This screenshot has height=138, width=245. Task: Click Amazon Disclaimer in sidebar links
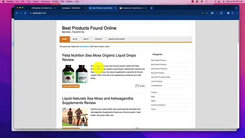[x=158, y=105]
